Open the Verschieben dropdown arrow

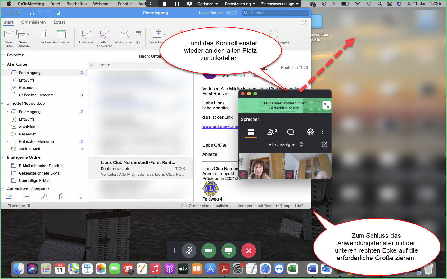pos(165,34)
